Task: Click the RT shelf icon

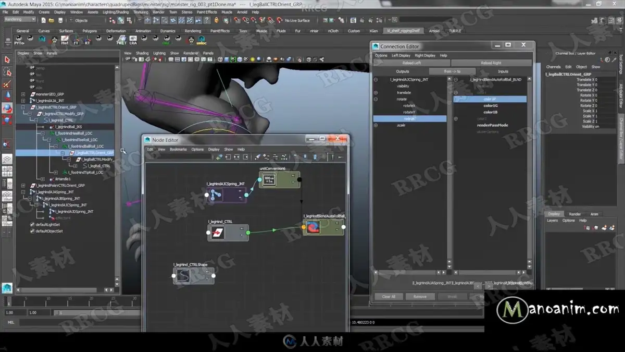Action: pos(87,40)
